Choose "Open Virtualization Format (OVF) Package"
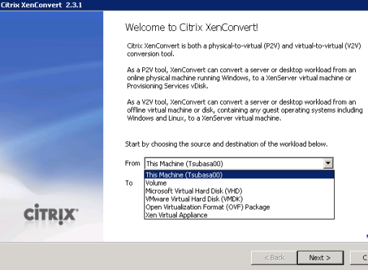Image resolution: width=368 pixels, height=270 pixels. click(x=240, y=207)
